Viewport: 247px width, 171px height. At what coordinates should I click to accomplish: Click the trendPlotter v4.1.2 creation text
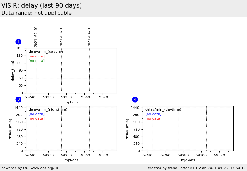coord(196,168)
